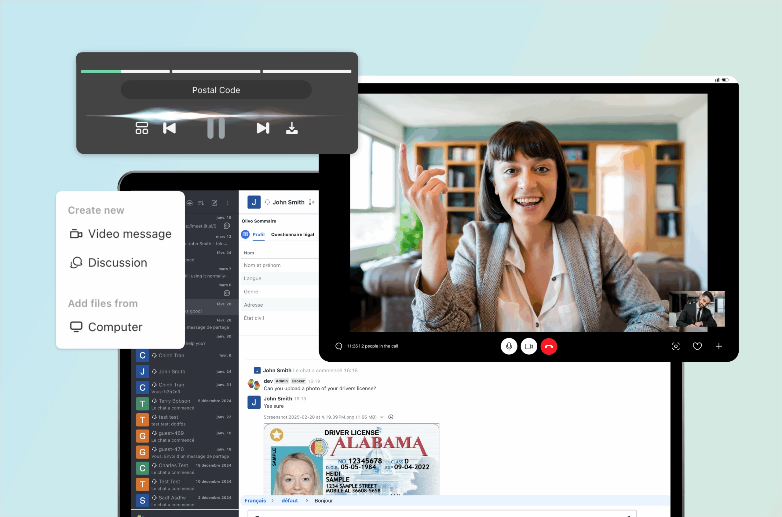Pause the audio playback

pyautogui.click(x=216, y=128)
